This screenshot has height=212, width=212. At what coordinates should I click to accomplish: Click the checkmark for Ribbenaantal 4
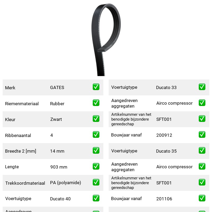coord(96,135)
